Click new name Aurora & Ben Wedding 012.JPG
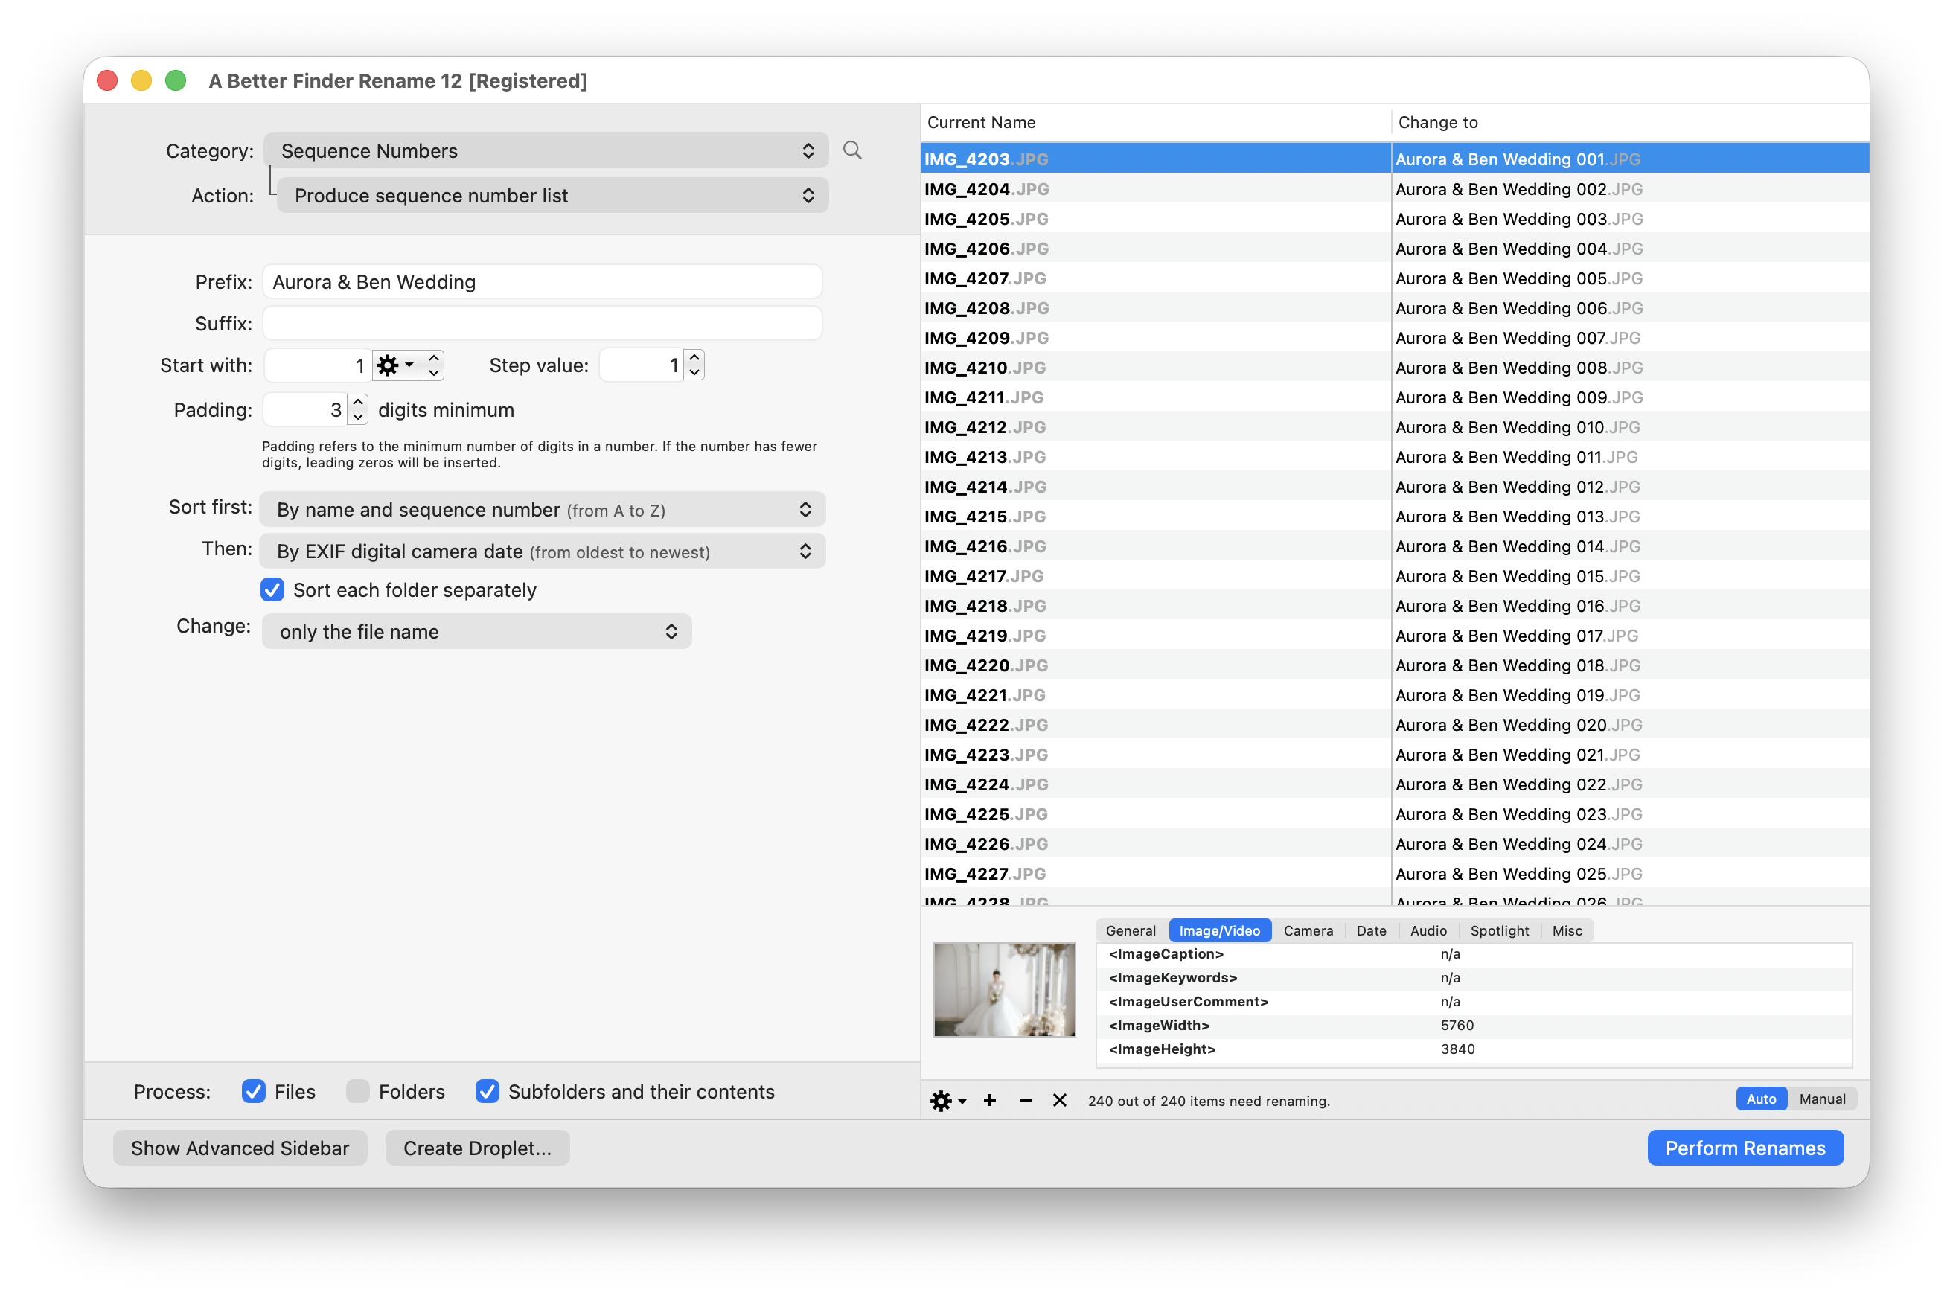Screen dimensions: 1953x1298 pyautogui.click(x=1518, y=487)
